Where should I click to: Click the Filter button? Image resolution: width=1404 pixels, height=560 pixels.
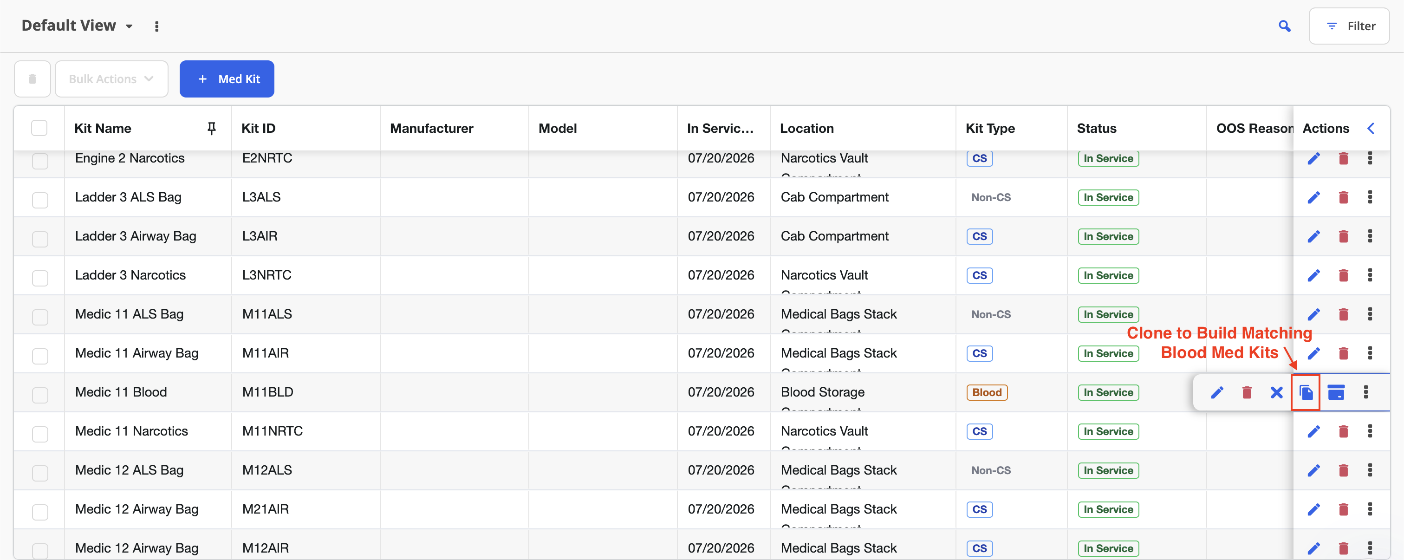tap(1349, 26)
